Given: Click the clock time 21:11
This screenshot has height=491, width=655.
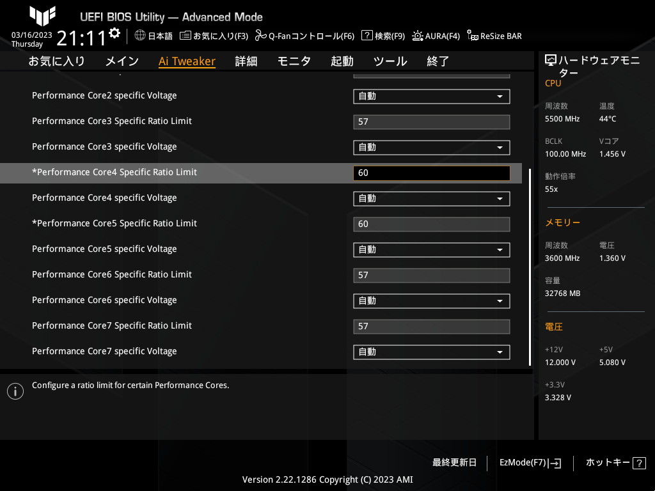Looking at the screenshot, I should pos(82,38).
